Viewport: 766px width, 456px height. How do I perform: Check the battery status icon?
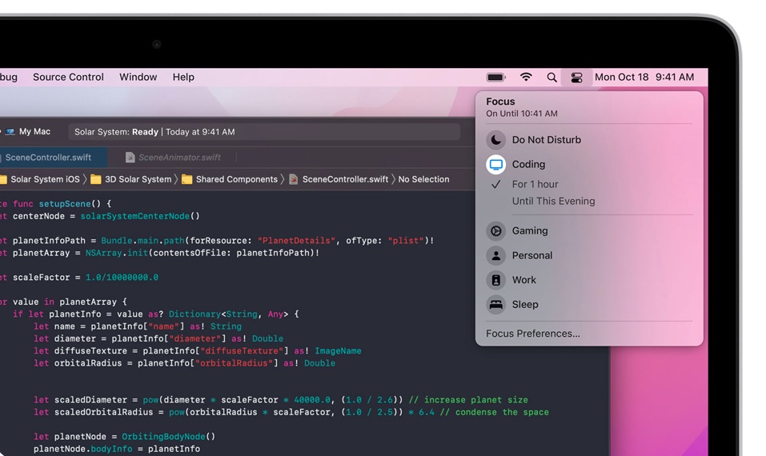tap(495, 77)
